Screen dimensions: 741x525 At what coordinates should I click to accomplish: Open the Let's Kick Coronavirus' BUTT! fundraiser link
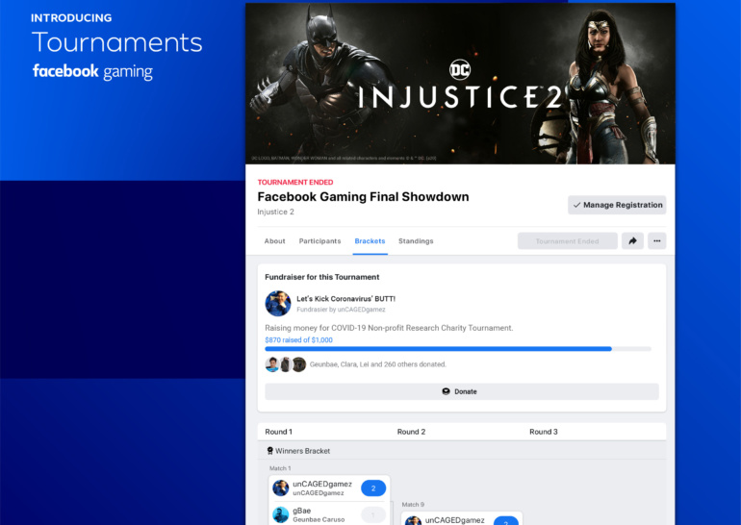point(345,299)
